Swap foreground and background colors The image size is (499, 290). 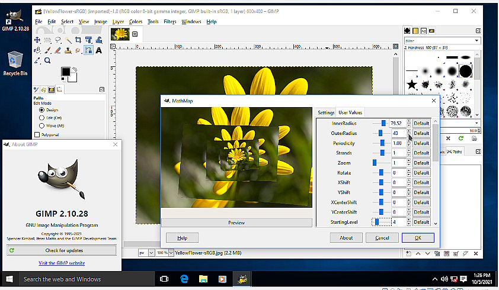tap(74, 69)
